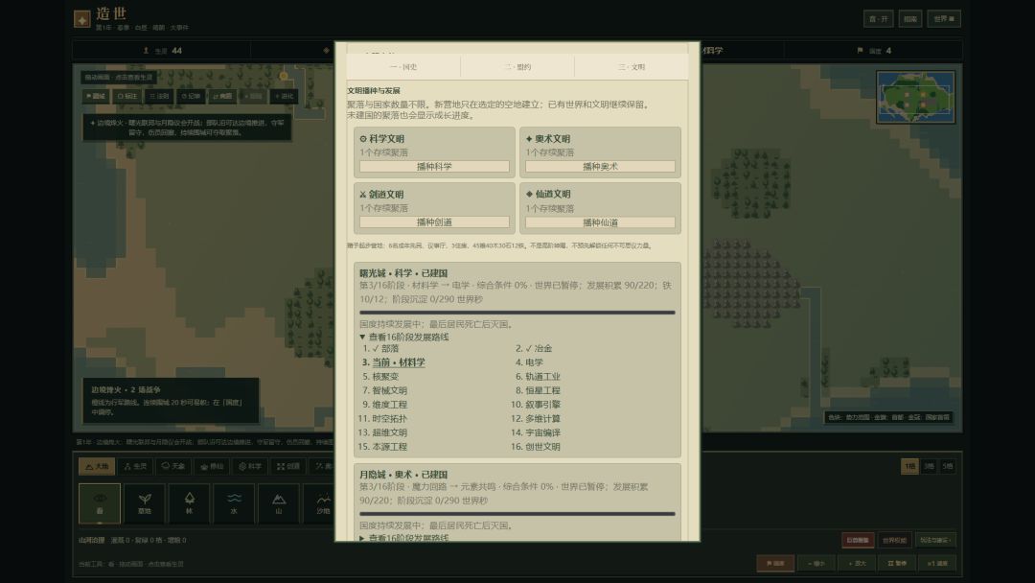Click the 播种剑道 button
Viewport: 1035px width, 583px height.
click(434, 222)
